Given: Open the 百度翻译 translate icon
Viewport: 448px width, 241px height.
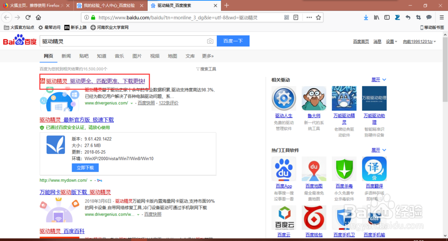Looking at the screenshot, I should tap(374, 169).
